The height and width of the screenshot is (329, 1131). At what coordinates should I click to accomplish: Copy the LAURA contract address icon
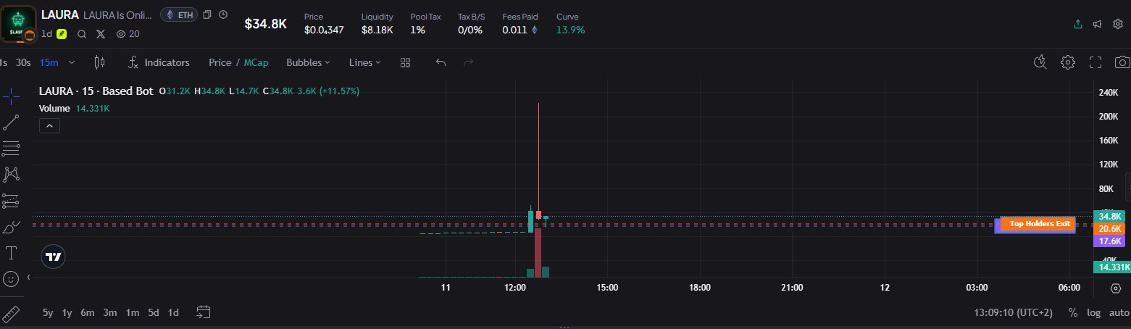click(207, 14)
